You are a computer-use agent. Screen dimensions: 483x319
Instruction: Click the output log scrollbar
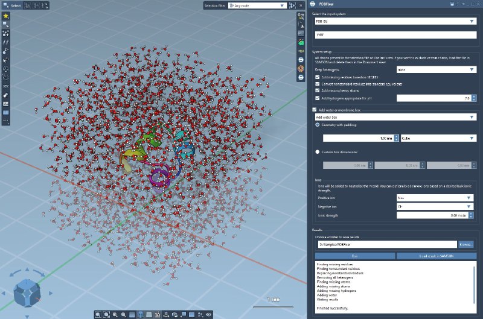point(474,285)
